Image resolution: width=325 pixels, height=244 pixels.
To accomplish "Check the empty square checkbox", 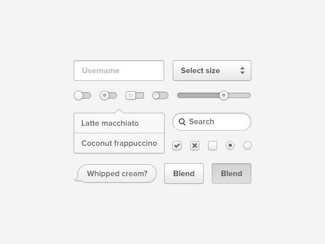I will pyautogui.click(x=212, y=145).
